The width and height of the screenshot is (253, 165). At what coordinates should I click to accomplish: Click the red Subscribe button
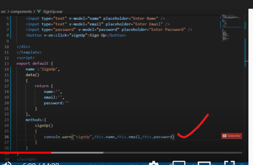click(x=232, y=136)
